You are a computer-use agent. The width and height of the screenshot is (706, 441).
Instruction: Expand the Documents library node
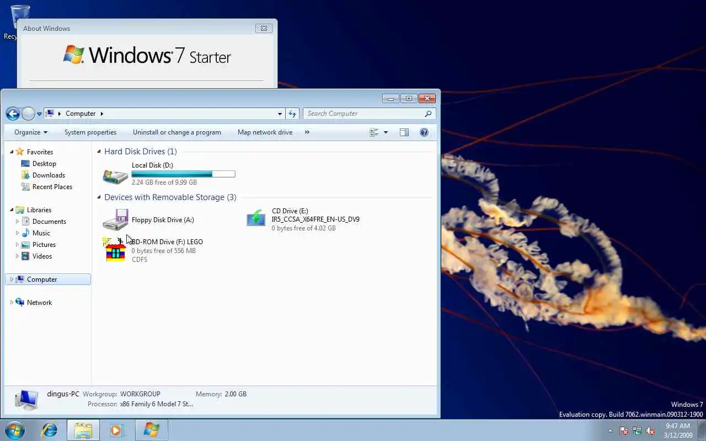click(17, 222)
